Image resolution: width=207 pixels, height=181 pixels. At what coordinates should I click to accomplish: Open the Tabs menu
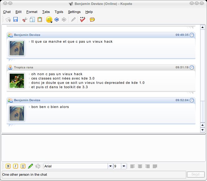46,12
